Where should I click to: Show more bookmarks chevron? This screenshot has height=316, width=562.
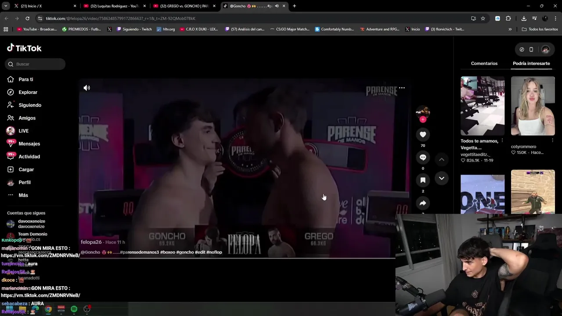[510, 29]
